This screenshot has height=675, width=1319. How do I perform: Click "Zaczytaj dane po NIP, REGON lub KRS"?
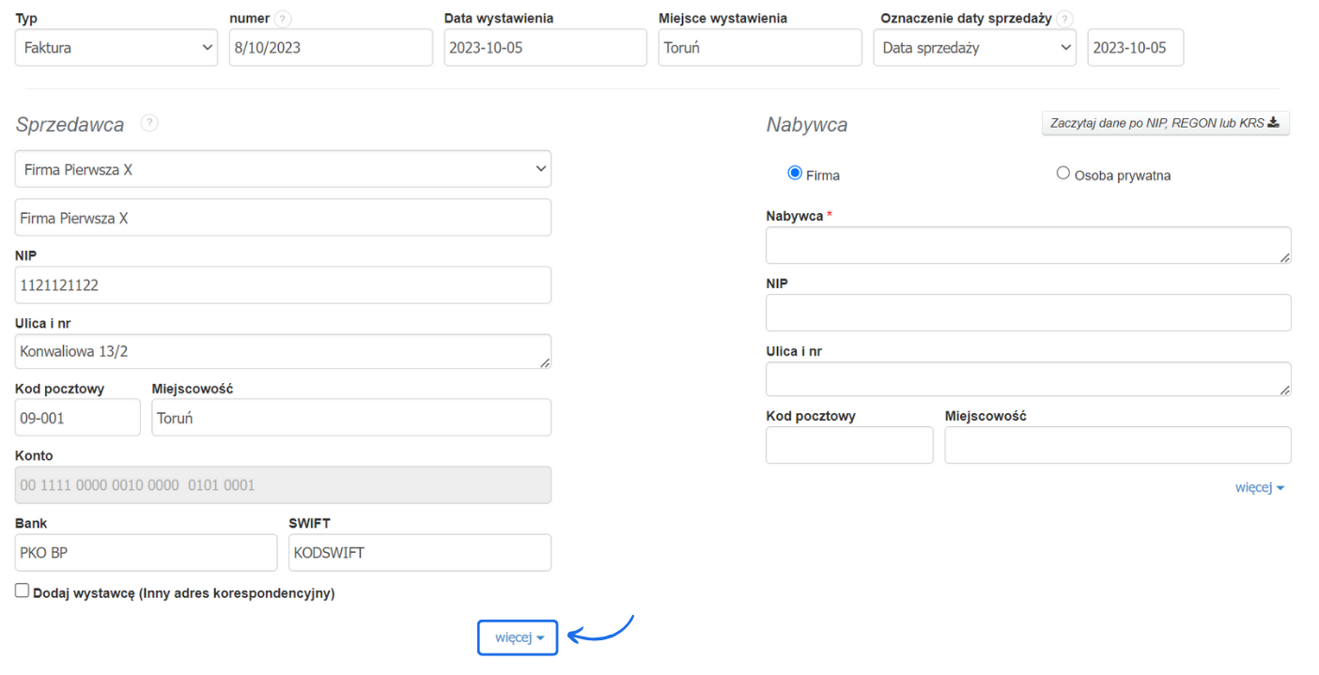coord(1165,122)
